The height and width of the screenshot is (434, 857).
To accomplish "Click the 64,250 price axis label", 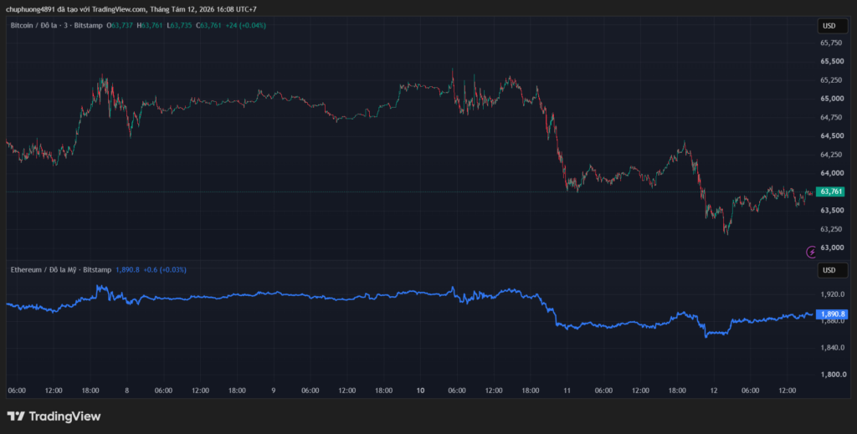I will [831, 155].
